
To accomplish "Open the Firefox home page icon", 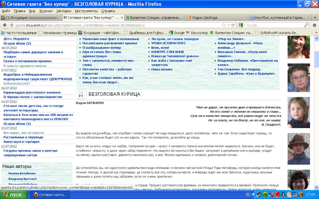I will click(315, 25).
